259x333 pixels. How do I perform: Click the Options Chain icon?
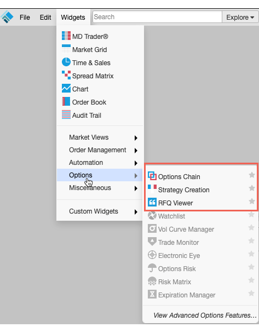[x=152, y=176]
